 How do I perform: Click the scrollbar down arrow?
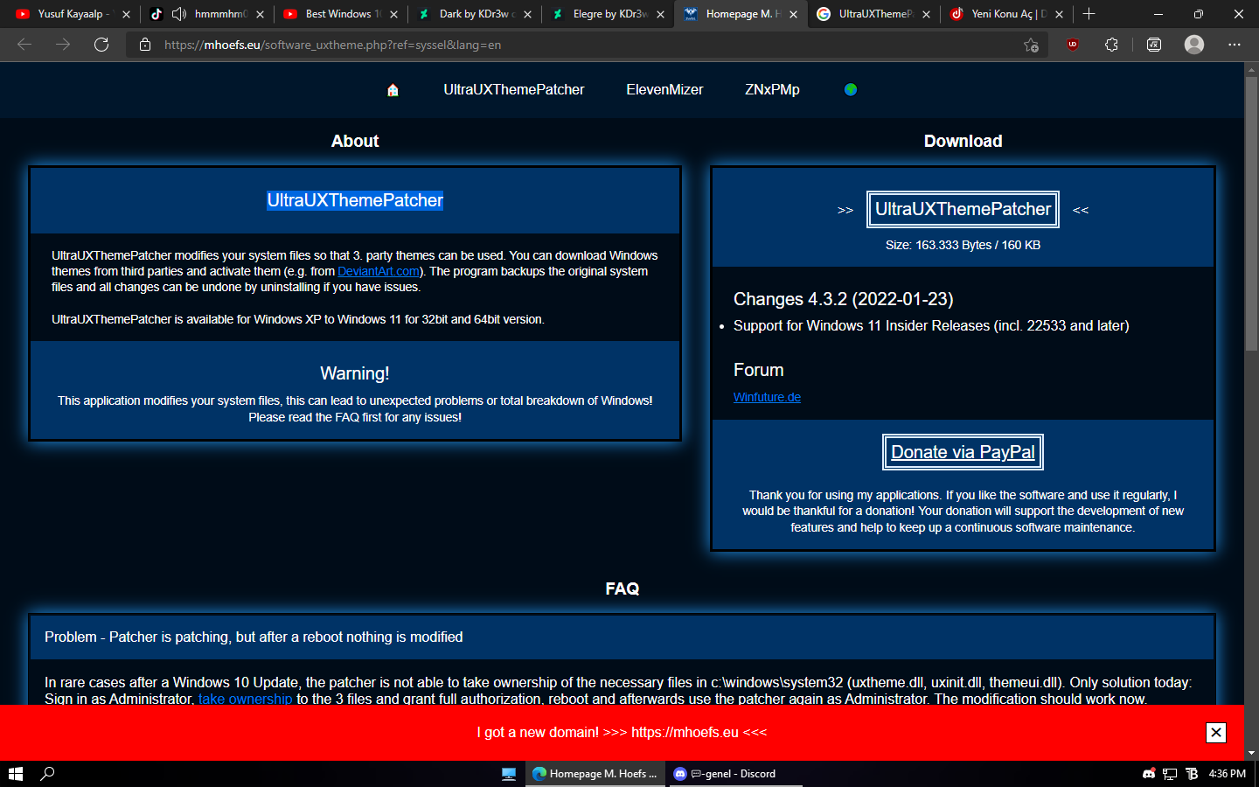(x=1251, y=753)
